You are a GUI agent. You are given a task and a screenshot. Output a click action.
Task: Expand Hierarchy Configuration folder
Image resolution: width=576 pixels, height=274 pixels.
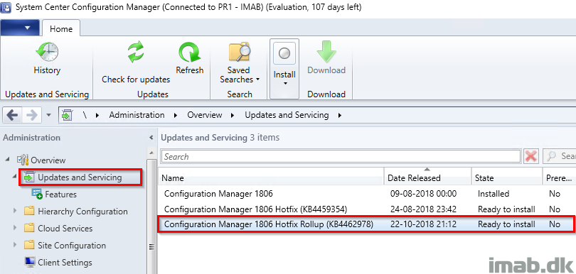pyautogui.click(x=15, y=211)
